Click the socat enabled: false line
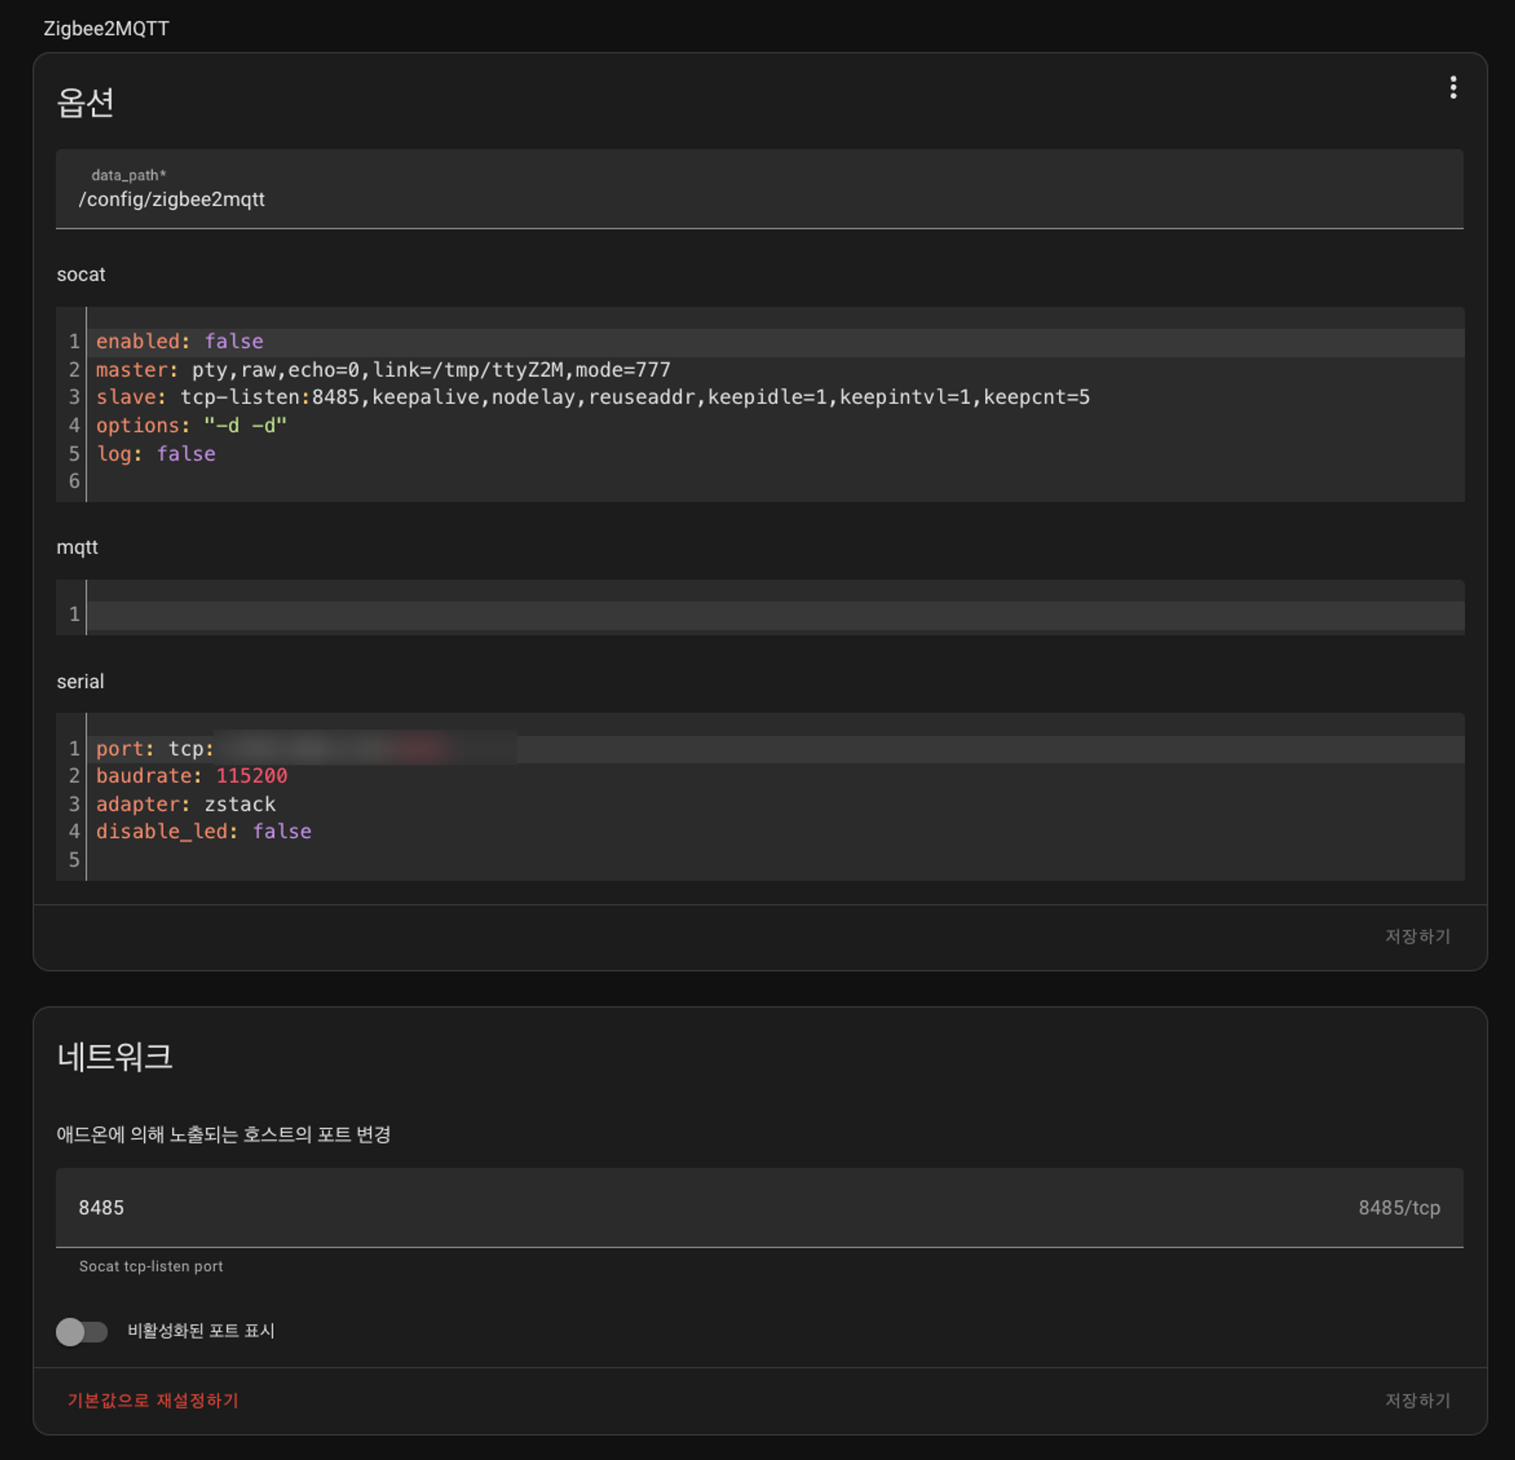1515x1460 pixels. coord(180,341)
